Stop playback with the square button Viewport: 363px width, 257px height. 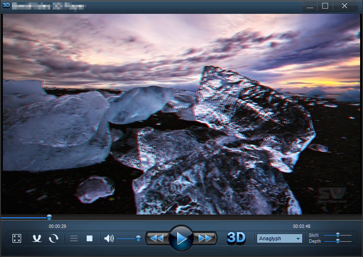90,238
